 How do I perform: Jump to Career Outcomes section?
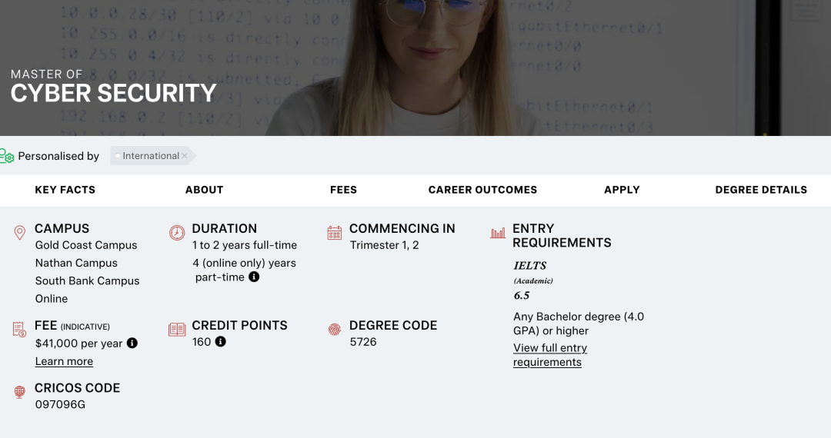pyautogui.click(x=482, y=190)
